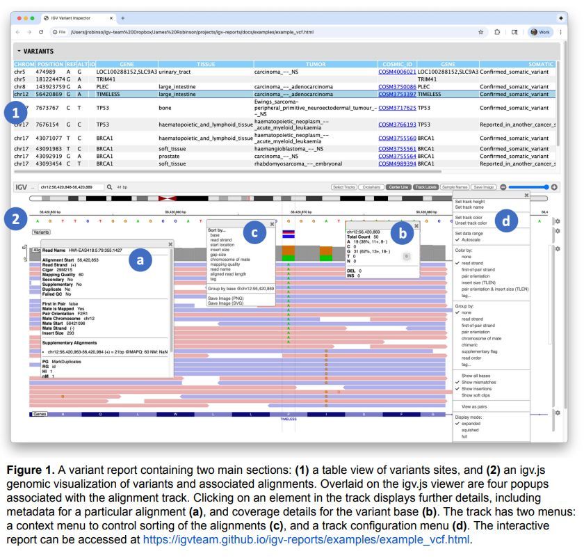Color by first-of-pair strand

click(478, 269)
